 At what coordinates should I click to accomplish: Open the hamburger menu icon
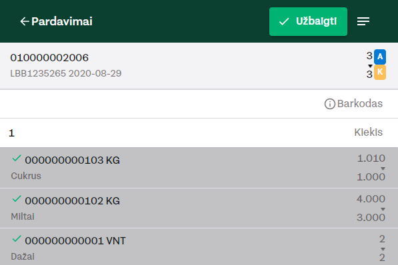point(363,21)
